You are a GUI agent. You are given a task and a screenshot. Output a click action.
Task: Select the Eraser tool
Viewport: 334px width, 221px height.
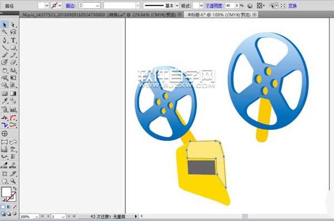(x=13, y=62)
